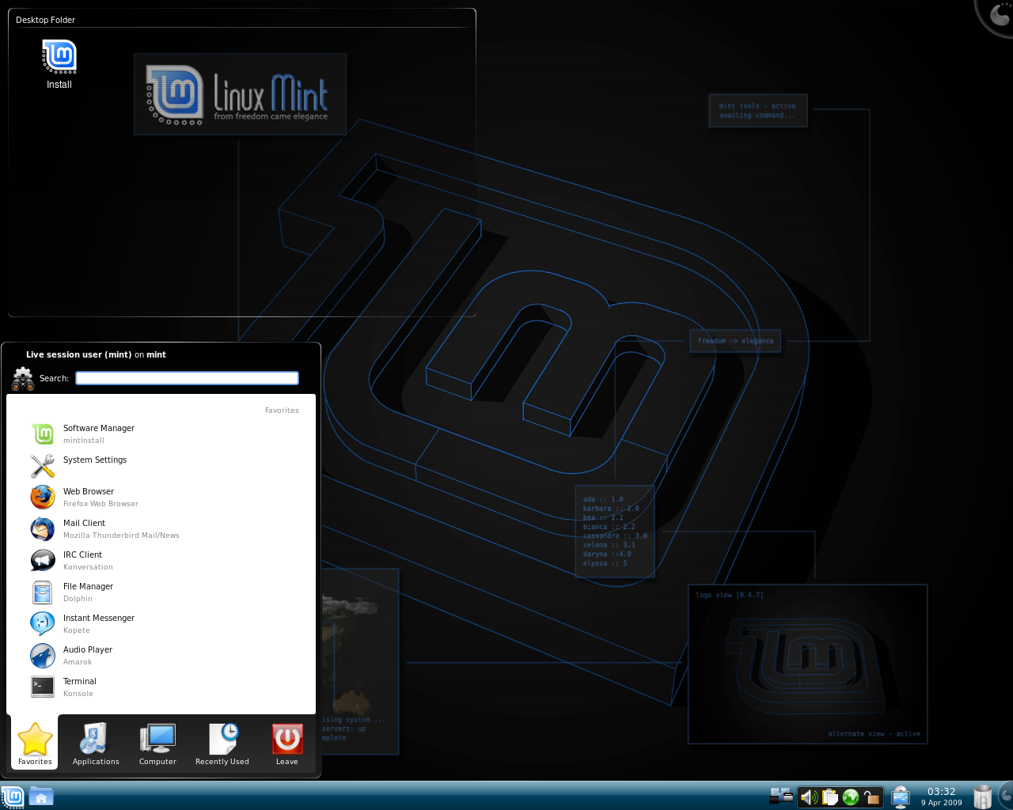Click the 'Instant Messenger' label

pyautogui.click(x=99, y=618)
